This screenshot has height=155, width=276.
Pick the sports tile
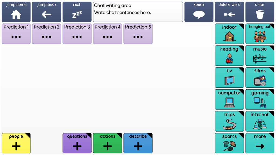point(229,143)
